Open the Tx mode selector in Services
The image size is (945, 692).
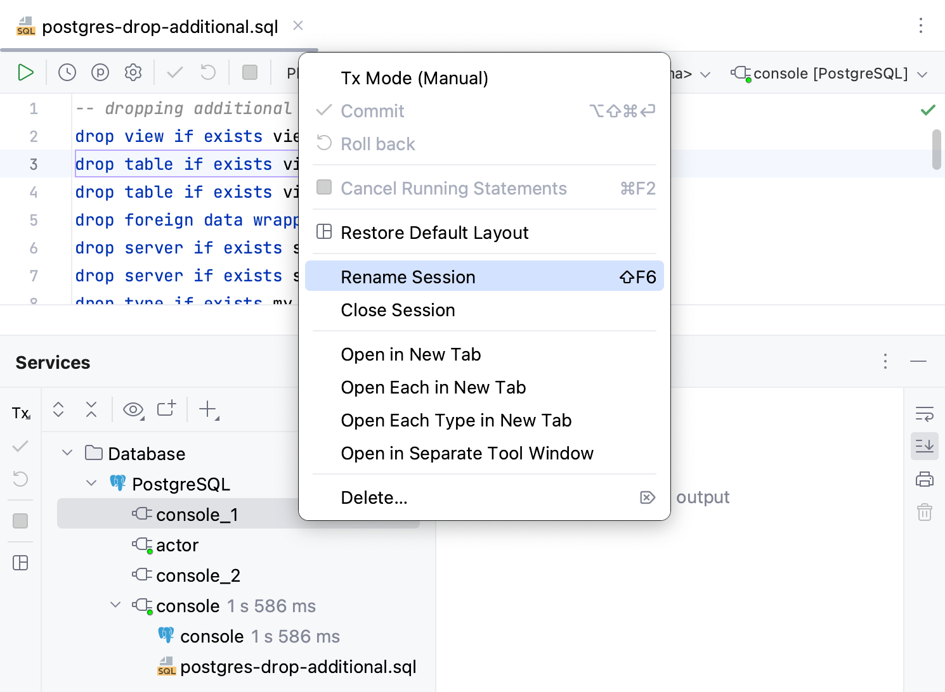[x=21, y=413]
